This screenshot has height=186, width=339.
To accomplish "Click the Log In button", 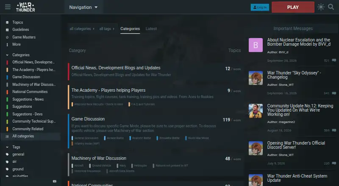I will [x=260, y=7].
